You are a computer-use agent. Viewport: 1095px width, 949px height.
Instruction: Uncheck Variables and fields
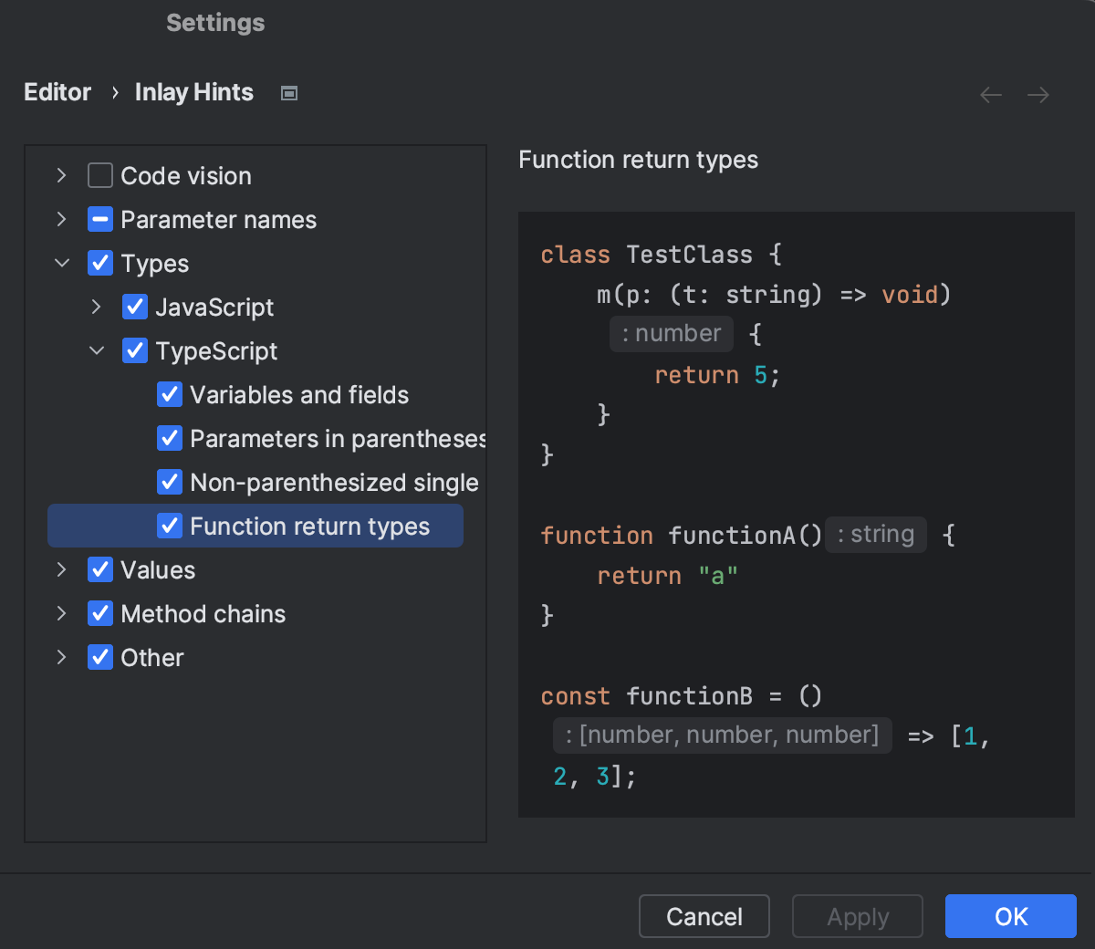click(x=170, y=394)
